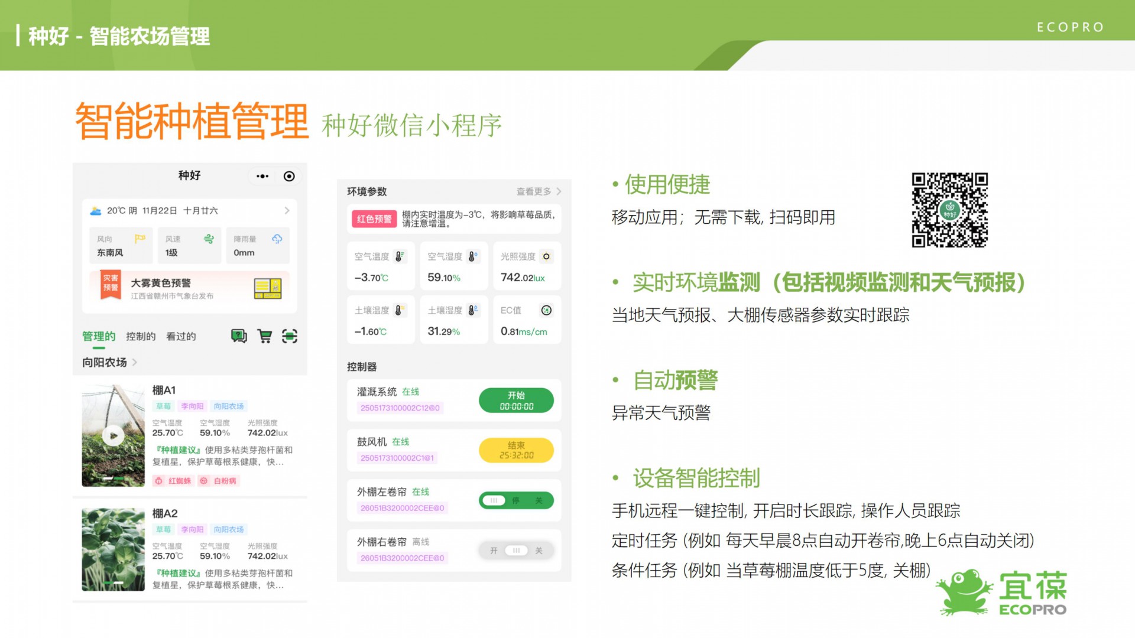Click the 草莓 tag on 棚A1

163,406
